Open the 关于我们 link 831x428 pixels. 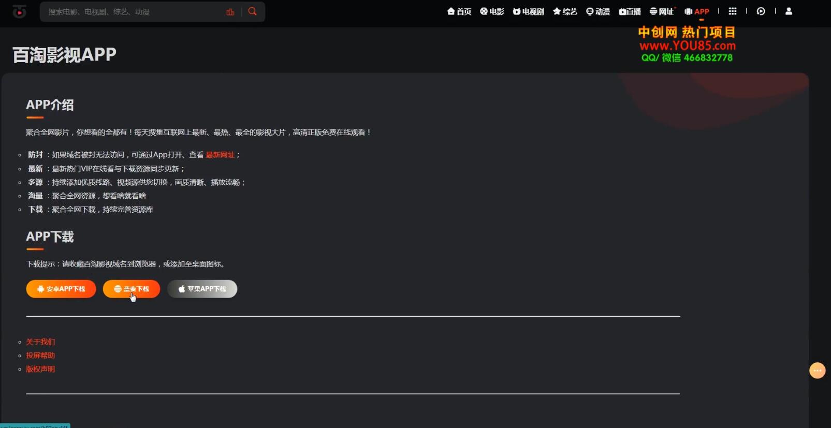(x=40, y=342)
